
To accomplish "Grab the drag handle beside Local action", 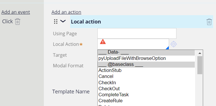I will (x=56, y=21).
